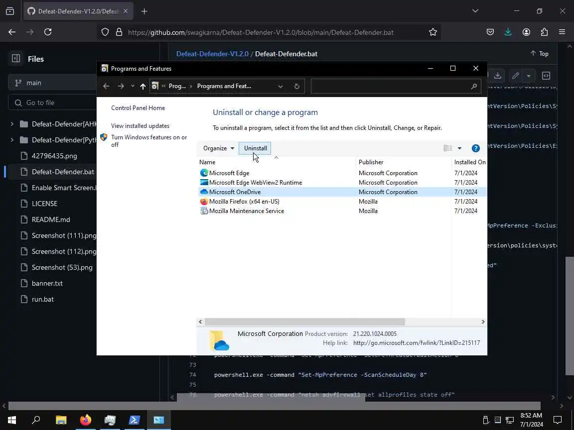Select Microsoft OneDrive program entry
574x430 pixels.
(x=342, y=192)
